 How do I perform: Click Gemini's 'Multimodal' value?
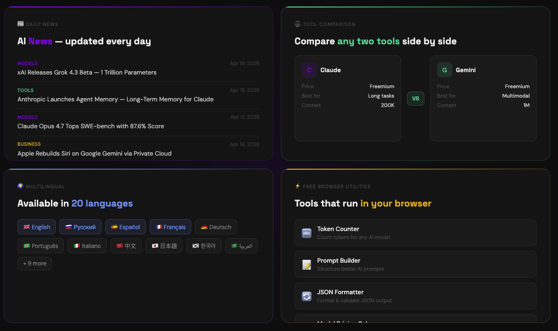516,96
